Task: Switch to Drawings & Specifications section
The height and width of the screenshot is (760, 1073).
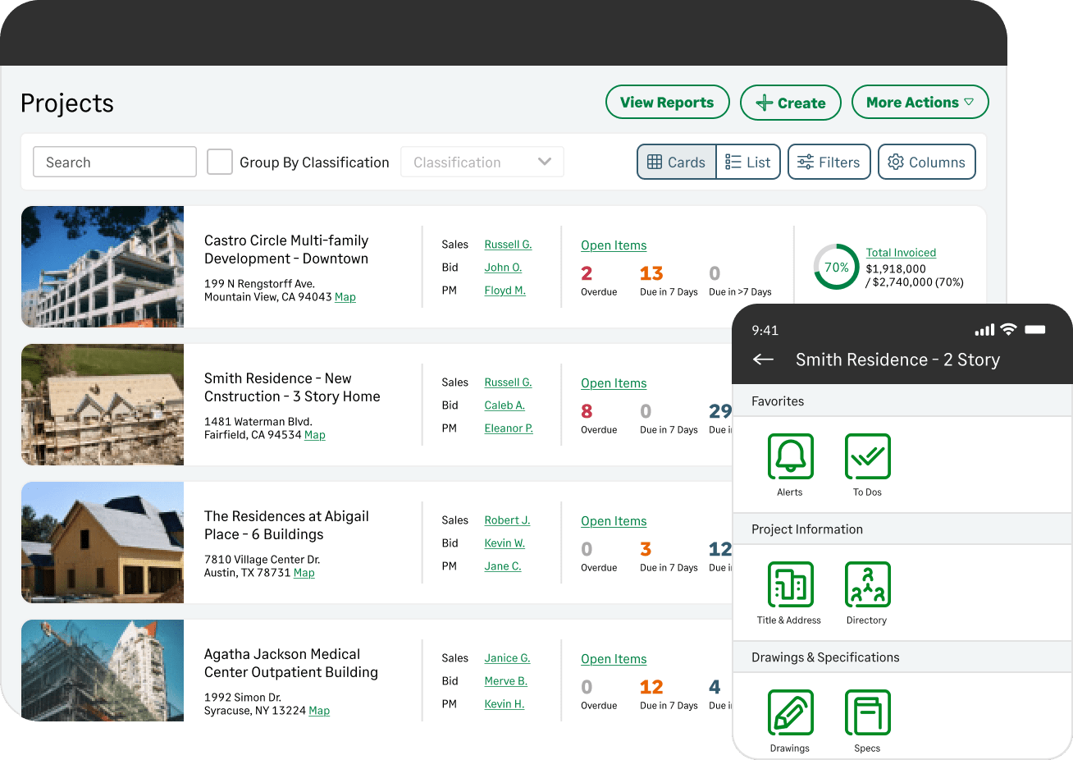Action: click(x=826, y=657)
